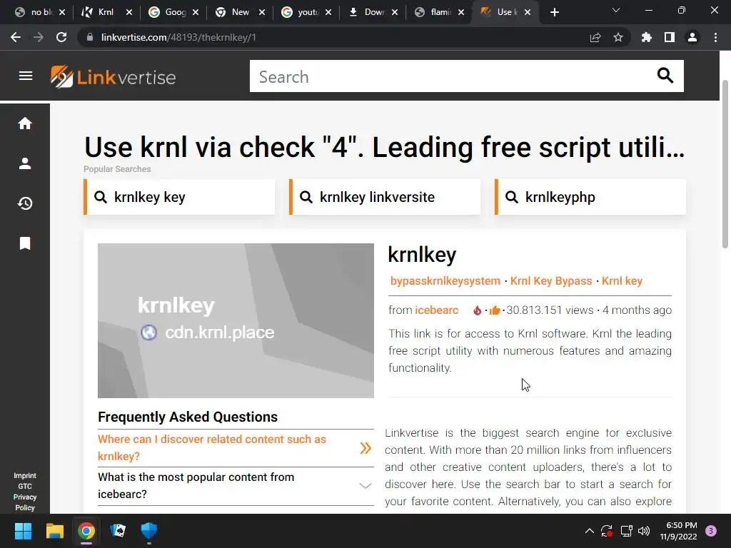This screenshot has height=548, width=731.
Task: Open the Privacy Policy footer link
Action: click(25, 502)
